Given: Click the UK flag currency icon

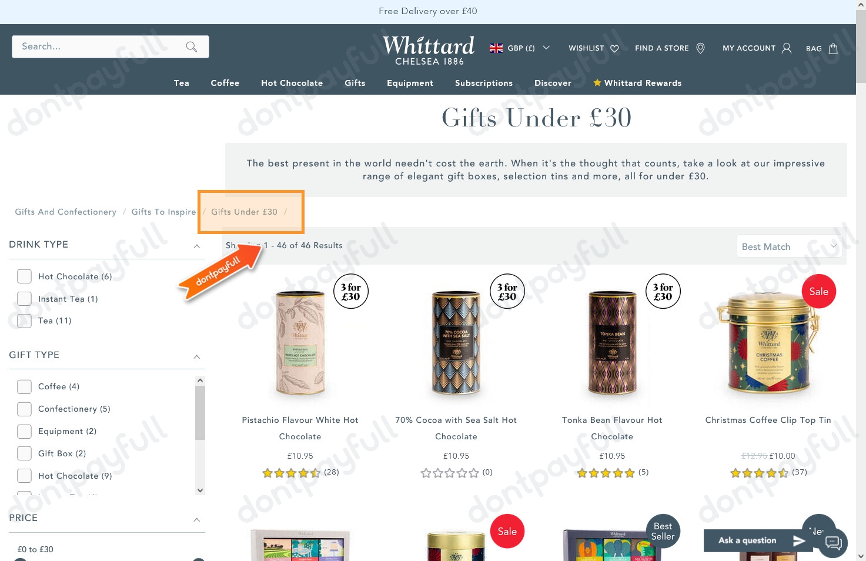Looking at the screenshot, I should tap(496, 48).
